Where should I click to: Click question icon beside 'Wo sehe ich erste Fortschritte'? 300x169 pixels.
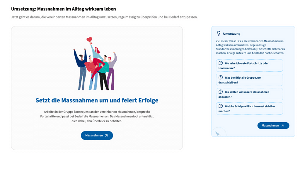point(221,63)
